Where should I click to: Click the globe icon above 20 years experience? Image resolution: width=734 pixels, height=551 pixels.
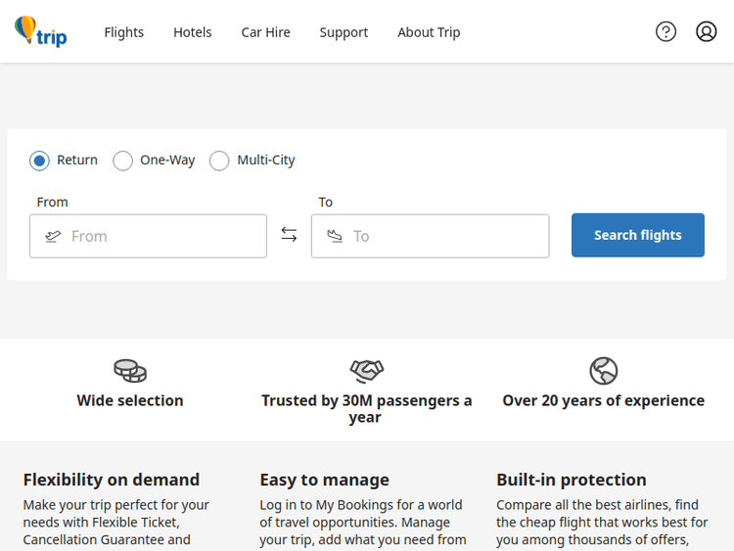604,371
